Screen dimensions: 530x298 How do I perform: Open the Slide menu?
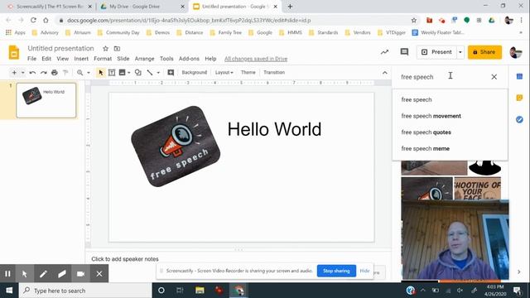[x=123, y=59]
